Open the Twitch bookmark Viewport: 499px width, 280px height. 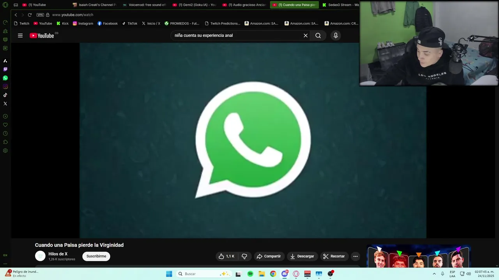[21, 23]
